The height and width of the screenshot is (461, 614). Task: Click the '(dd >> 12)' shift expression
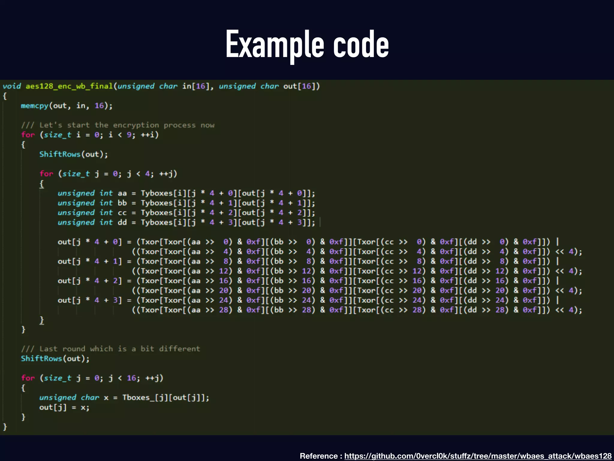click(x=486, y=271)
